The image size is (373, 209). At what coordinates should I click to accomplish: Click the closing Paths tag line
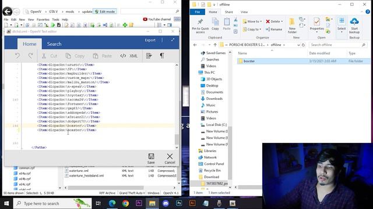39,147
